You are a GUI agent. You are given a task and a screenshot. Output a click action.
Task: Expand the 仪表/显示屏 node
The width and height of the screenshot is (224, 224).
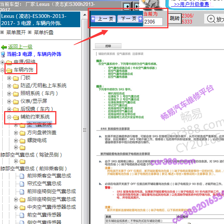coord(9,101)
